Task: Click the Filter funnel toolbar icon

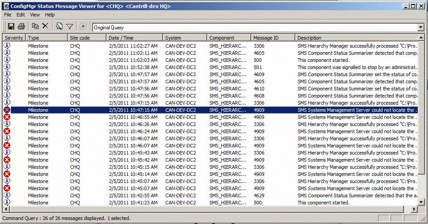Action: pyautogui.click(x=69, y=26)
